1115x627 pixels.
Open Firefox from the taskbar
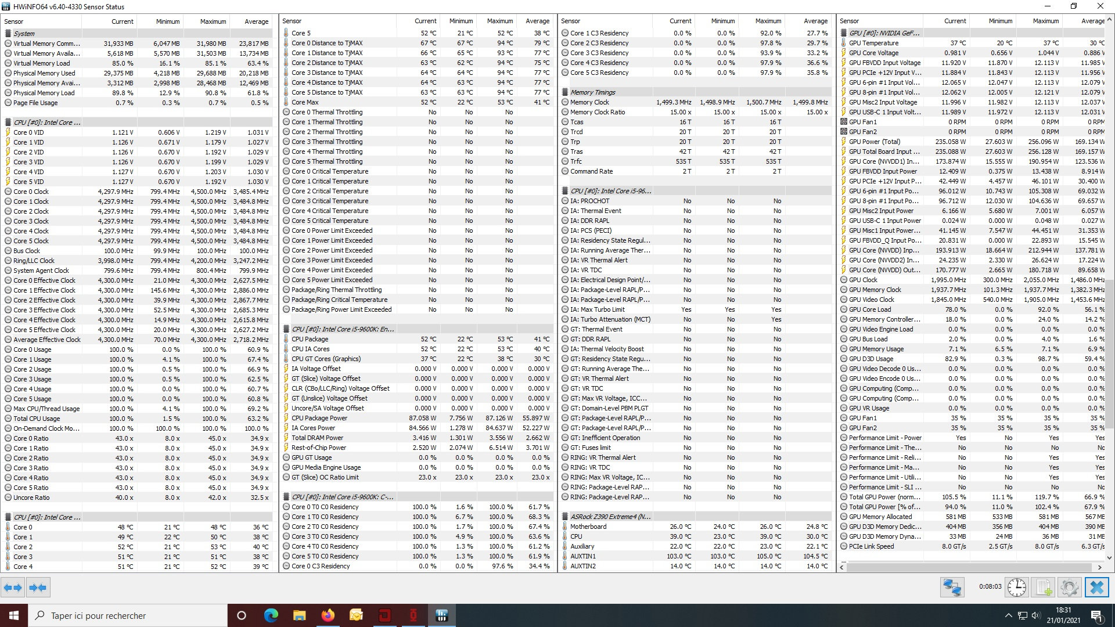tap(328, 615)
